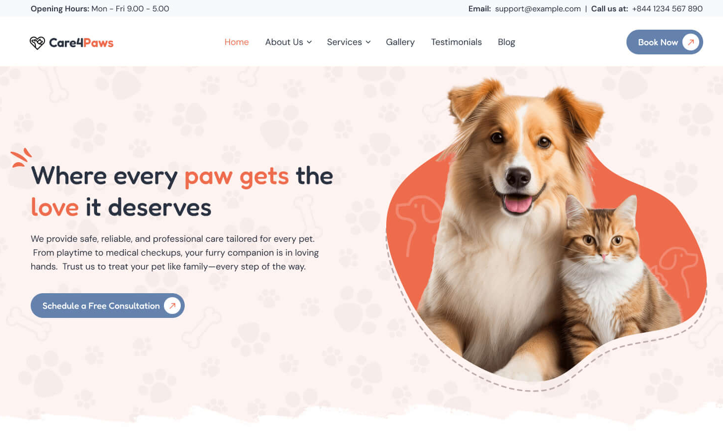Image resolution: width=723 pixels, height=445 pixels.
Task: Click Schedule a Free Consultation button
Action: point(107,306)
